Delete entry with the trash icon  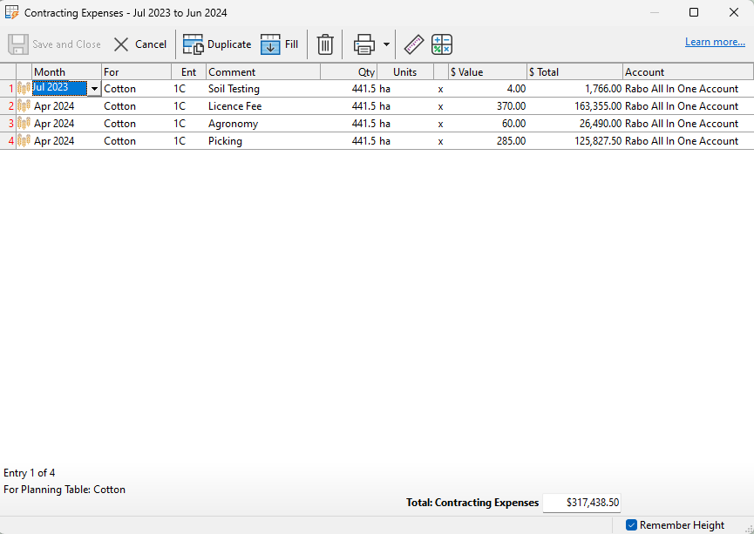coord(324,44)
